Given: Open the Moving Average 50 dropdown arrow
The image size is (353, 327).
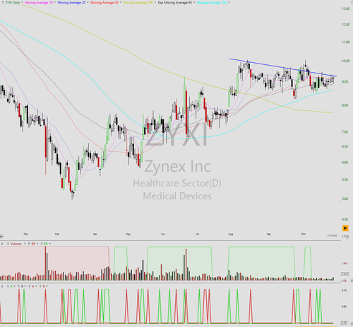Looking at the screenshot, I should click(121, 2).
